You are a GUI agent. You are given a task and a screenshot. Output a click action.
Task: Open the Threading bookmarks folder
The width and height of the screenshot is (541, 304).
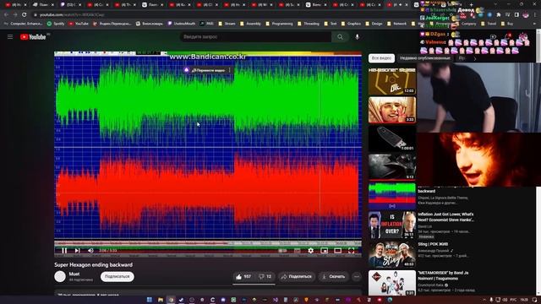[309, 24]
